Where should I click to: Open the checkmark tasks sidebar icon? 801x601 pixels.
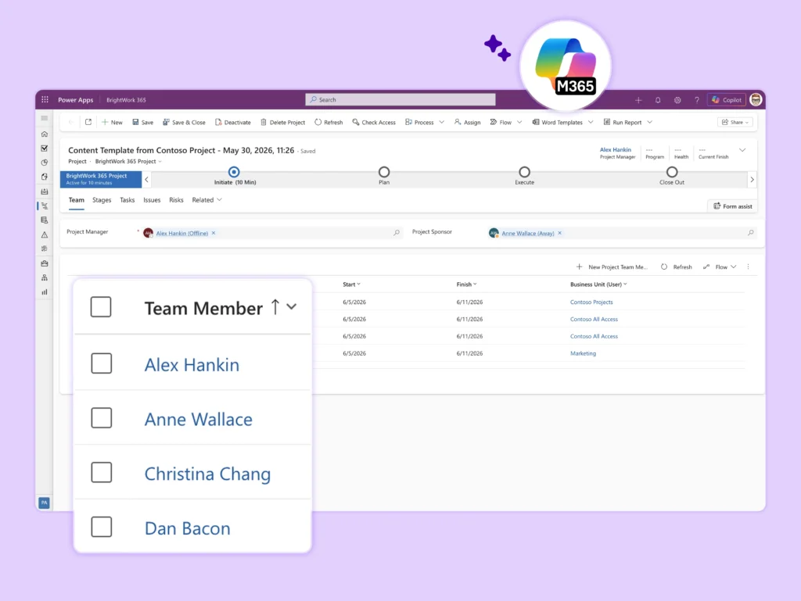(x=45, y=148)
